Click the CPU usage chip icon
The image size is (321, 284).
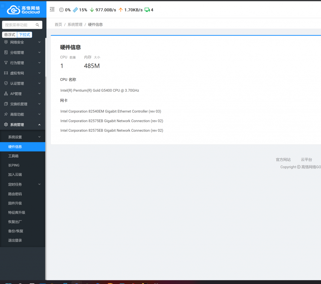click(61, 10)
